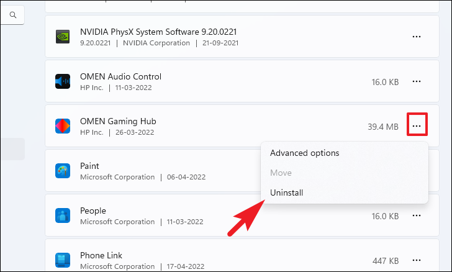The width and height of the screenshot is (452, 272).
Task: Click the search magnifier icon
Action: [x=12, y=15]
